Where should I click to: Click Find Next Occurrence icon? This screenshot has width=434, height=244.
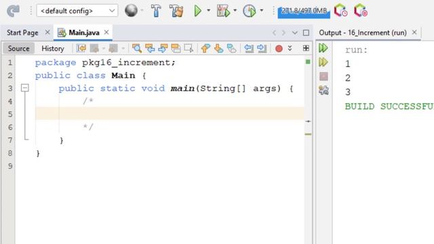point(163,48)
